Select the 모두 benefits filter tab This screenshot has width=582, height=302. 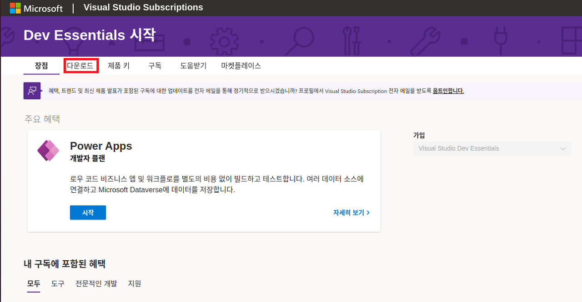(34, 284)
